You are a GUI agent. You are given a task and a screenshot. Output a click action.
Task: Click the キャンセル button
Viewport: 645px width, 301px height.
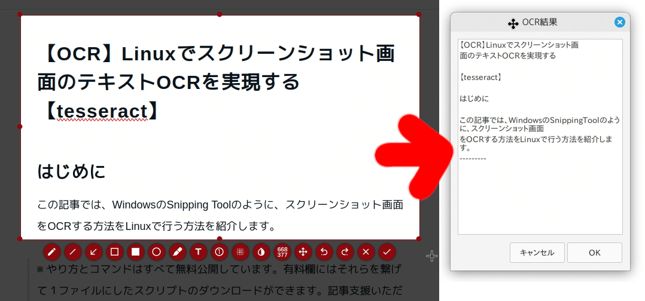tap(537, 253)
